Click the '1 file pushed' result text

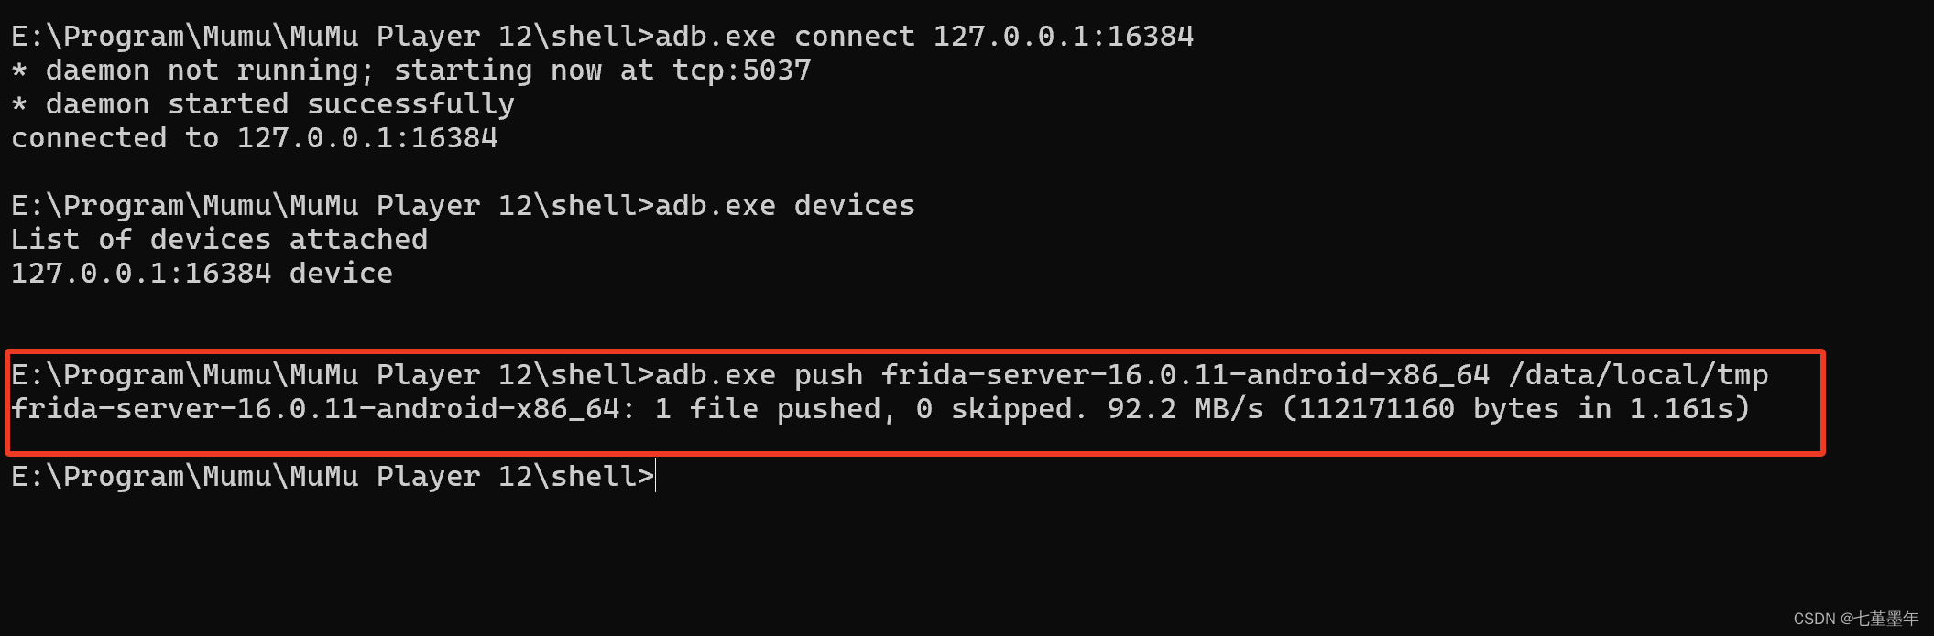tap(768, 409)
